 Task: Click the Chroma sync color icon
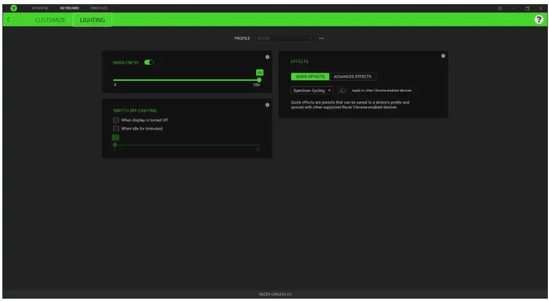click(x=342, y=90)
